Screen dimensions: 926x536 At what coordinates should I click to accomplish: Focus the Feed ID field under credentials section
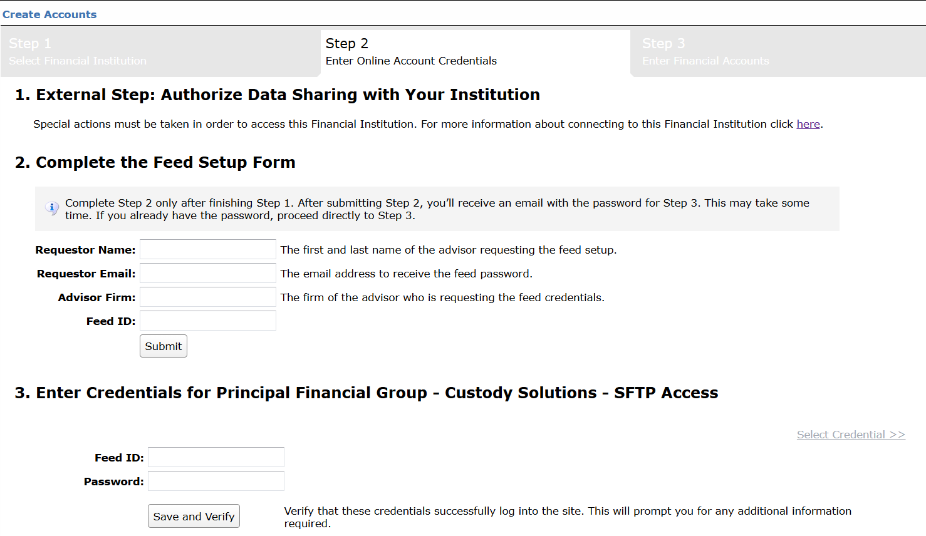point(216,457)
